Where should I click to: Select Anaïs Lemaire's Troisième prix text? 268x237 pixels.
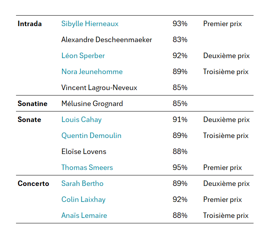pyautogui.click(x=226, y=216)
